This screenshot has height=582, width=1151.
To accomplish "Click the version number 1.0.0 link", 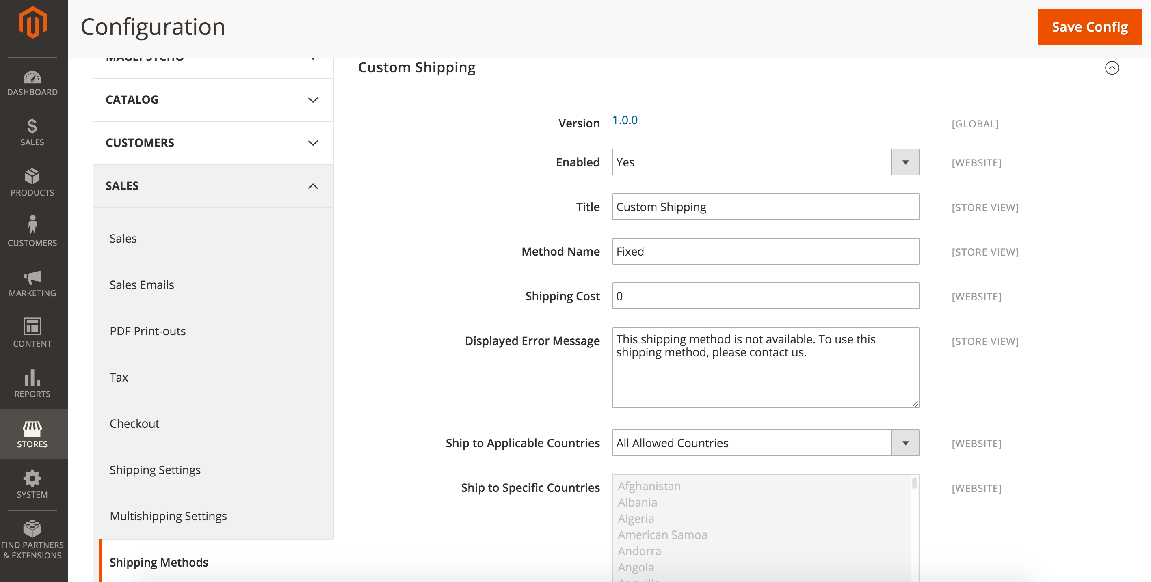I will pyautogui.click(x=626, y=120).
